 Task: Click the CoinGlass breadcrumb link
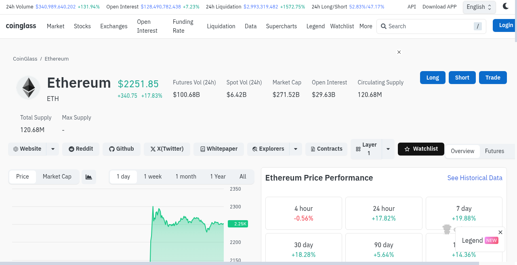[x=25, y=59]
